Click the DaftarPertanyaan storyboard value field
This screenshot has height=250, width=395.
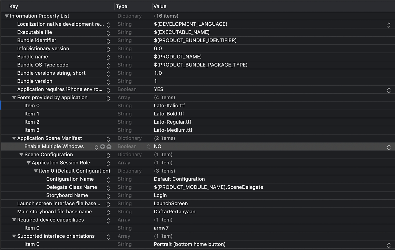coord(174,211)
